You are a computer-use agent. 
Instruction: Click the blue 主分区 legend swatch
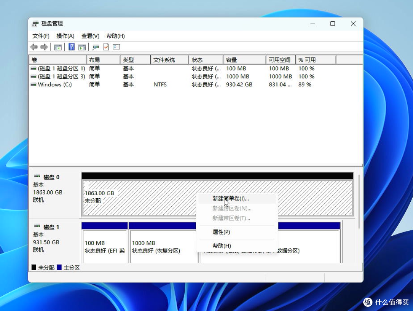tap(59, 267)
